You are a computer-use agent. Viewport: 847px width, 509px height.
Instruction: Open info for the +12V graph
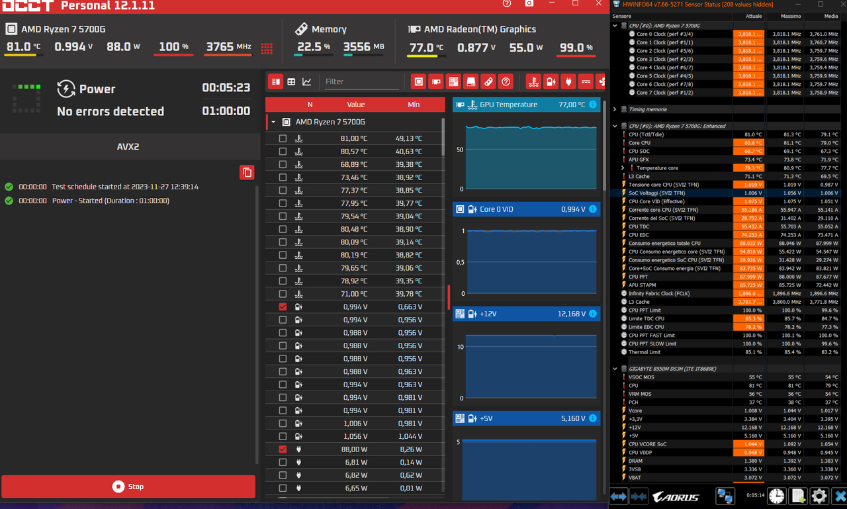click(x=593, y=314)
